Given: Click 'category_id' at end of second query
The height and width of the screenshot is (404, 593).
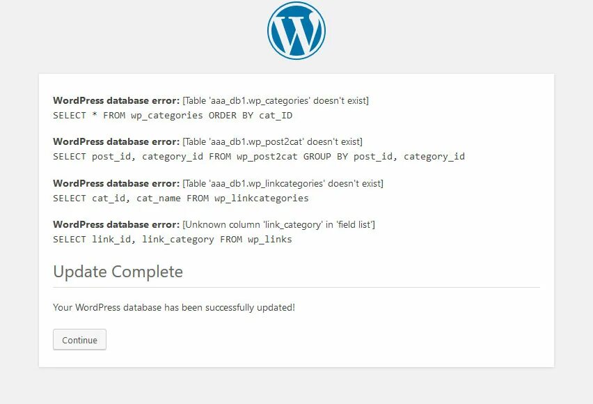Looking at the screenshot, I should 434,157.
